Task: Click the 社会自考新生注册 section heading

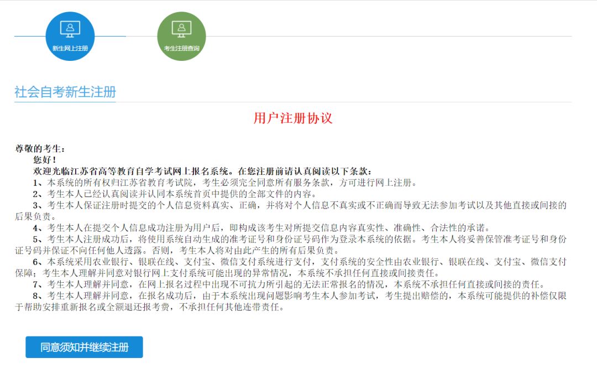Action: [x=65, y=92]
